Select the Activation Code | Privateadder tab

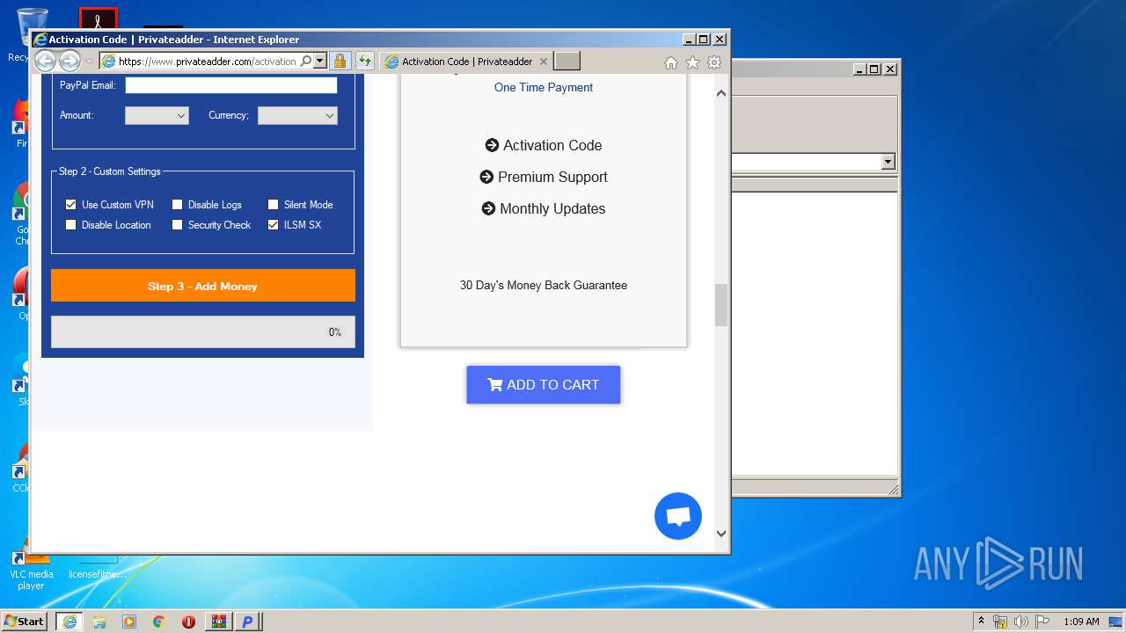click(x=466, y=62)
